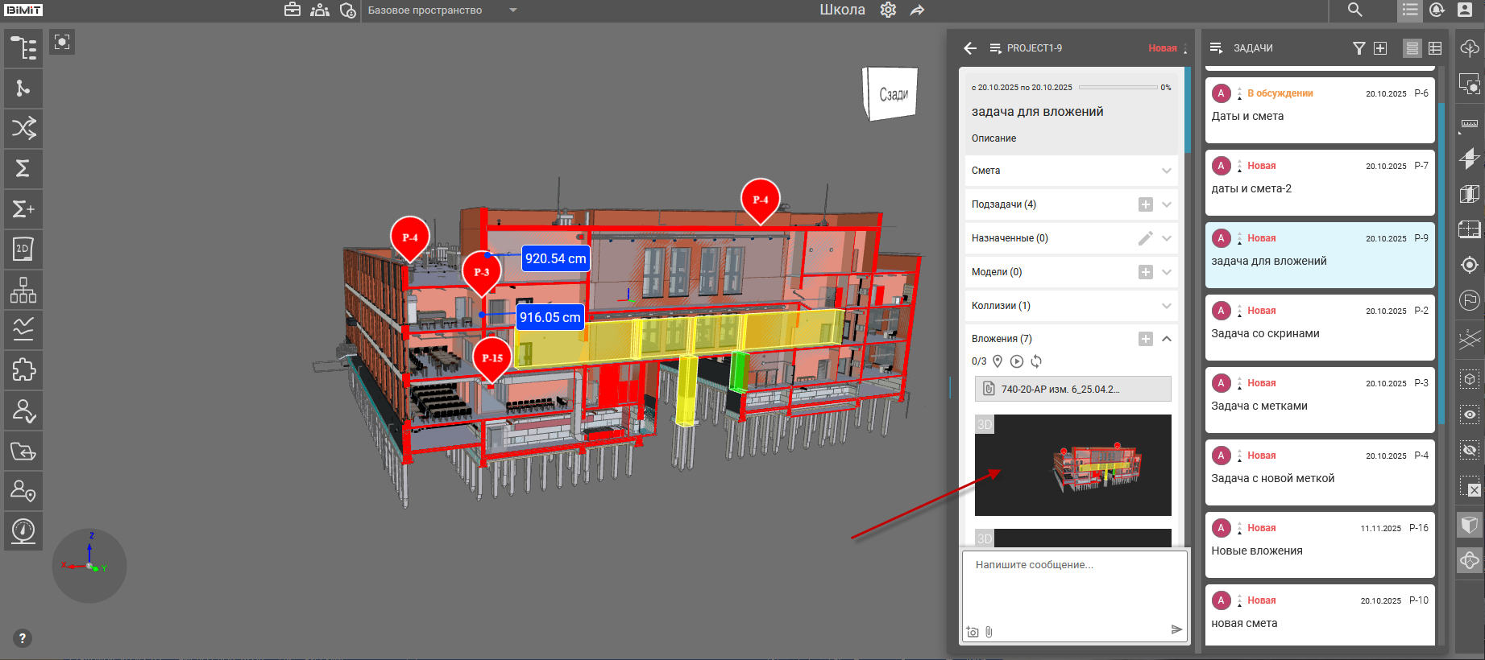The height and width of the screenshot is (660, 1485).
Task: Switch tasks list to table view
Action: click(1435, 48)
